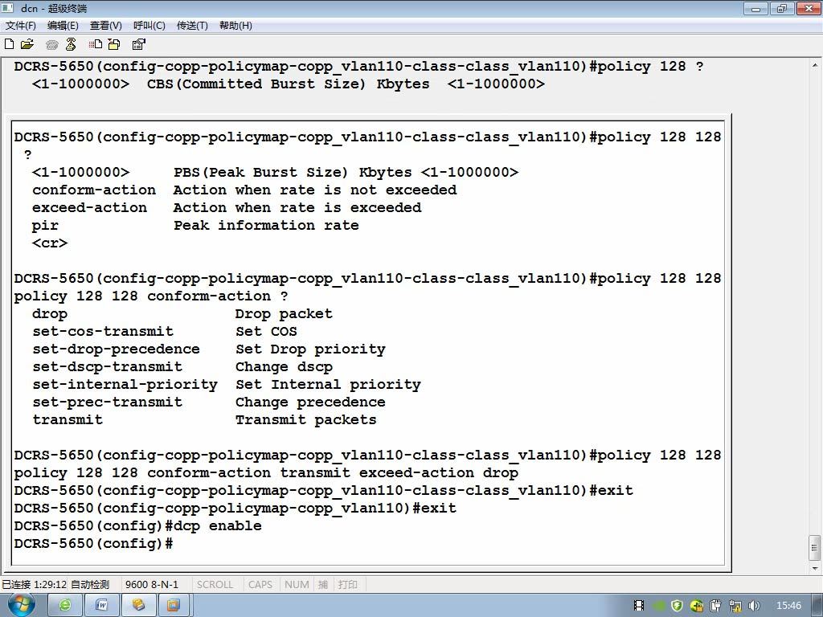Click the 'PBS(Peak Burst Size)' help line
Viewport: 823px width, 617px height.
click(275, 172)
